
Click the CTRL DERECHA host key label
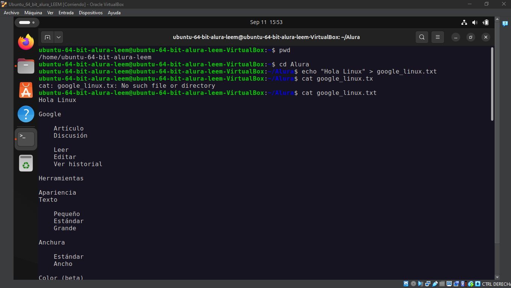click(x=496, y=284)
